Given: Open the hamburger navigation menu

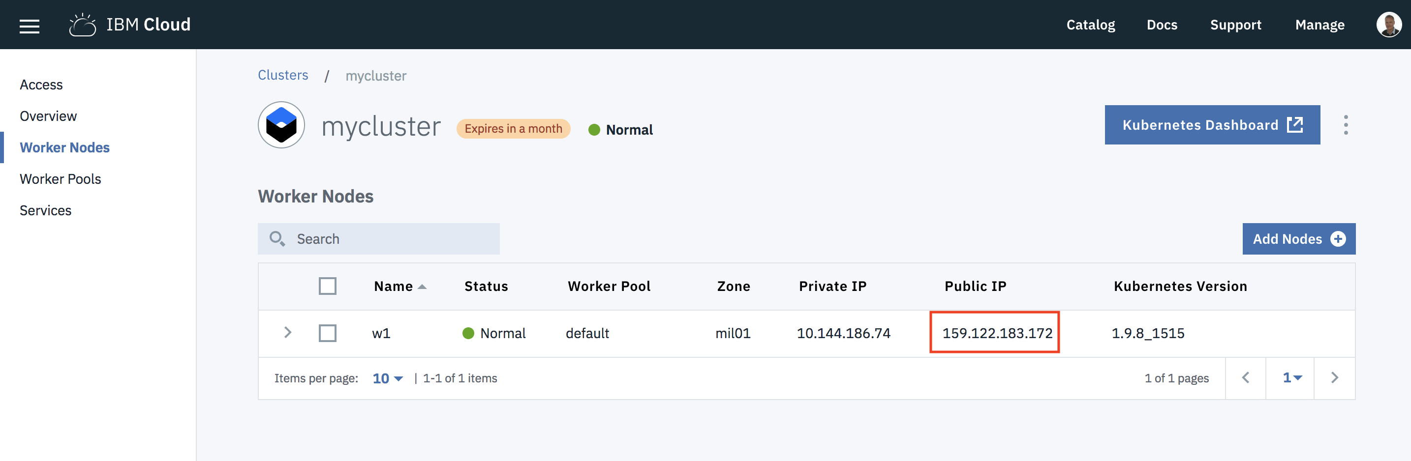Looking at the screenshot, I should (30, 26).
